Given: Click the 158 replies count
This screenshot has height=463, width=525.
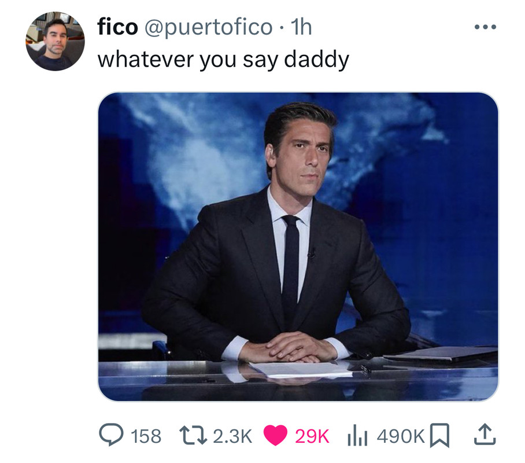Looking at the screenshot, I should click(146, 436).
